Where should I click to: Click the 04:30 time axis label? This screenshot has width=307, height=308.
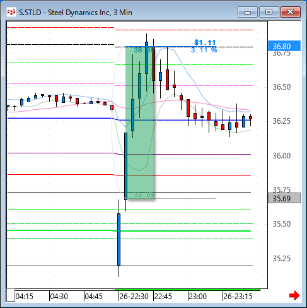point(59,297)
